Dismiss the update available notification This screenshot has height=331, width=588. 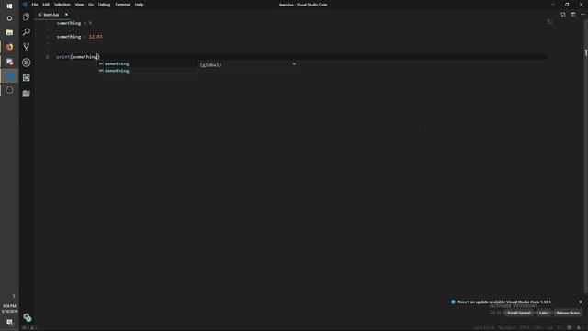click(x=581, y=302)
